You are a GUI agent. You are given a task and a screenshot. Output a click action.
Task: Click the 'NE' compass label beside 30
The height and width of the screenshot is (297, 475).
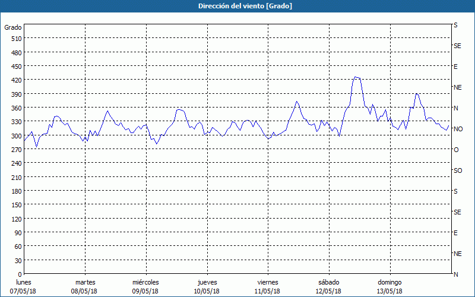[458, 254]
